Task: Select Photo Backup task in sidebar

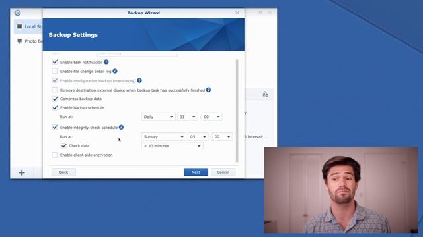Action: pyautogui.click(x=28, y=41)
